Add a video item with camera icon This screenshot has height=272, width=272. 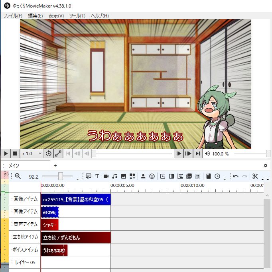click(x=106, y=176)
